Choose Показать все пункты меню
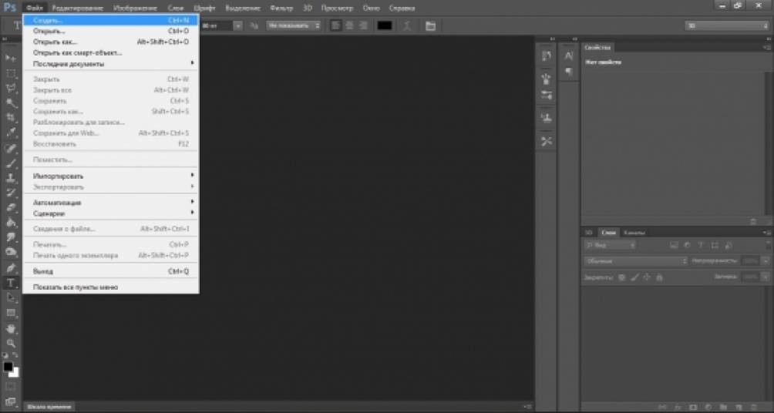The width and height of the screenshot is (774, 413). coord(111,287)
